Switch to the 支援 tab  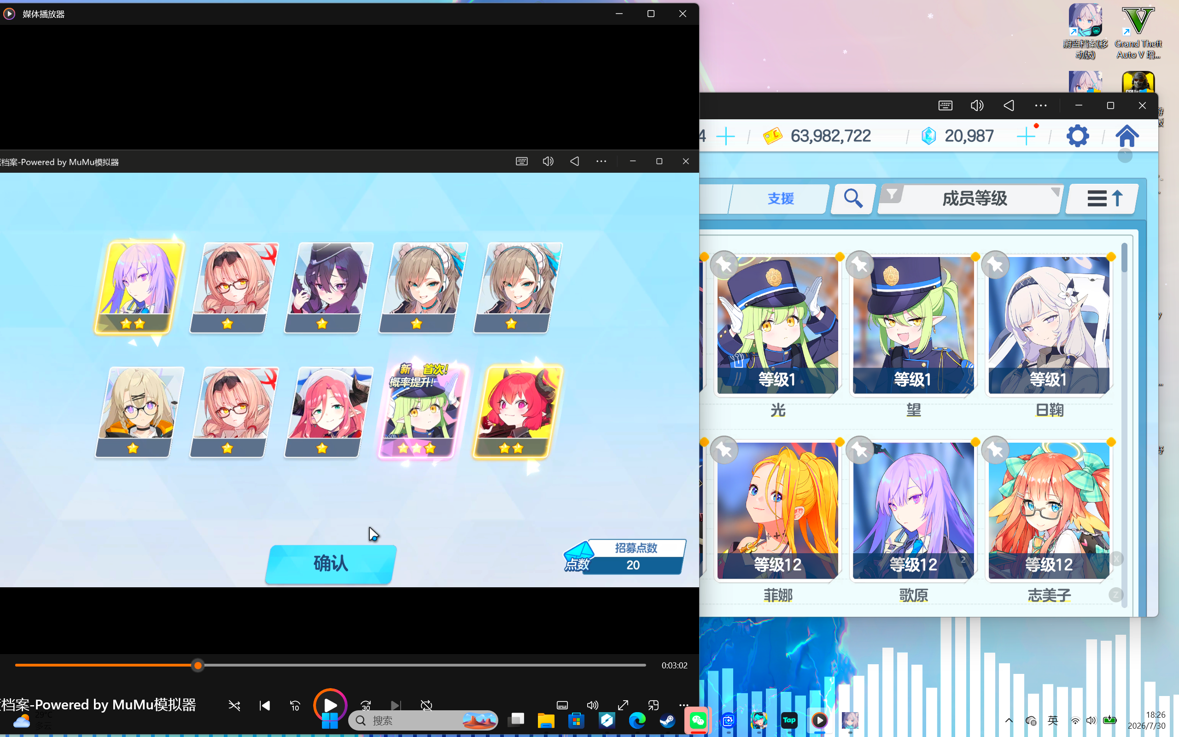click(x=781, y=199)
